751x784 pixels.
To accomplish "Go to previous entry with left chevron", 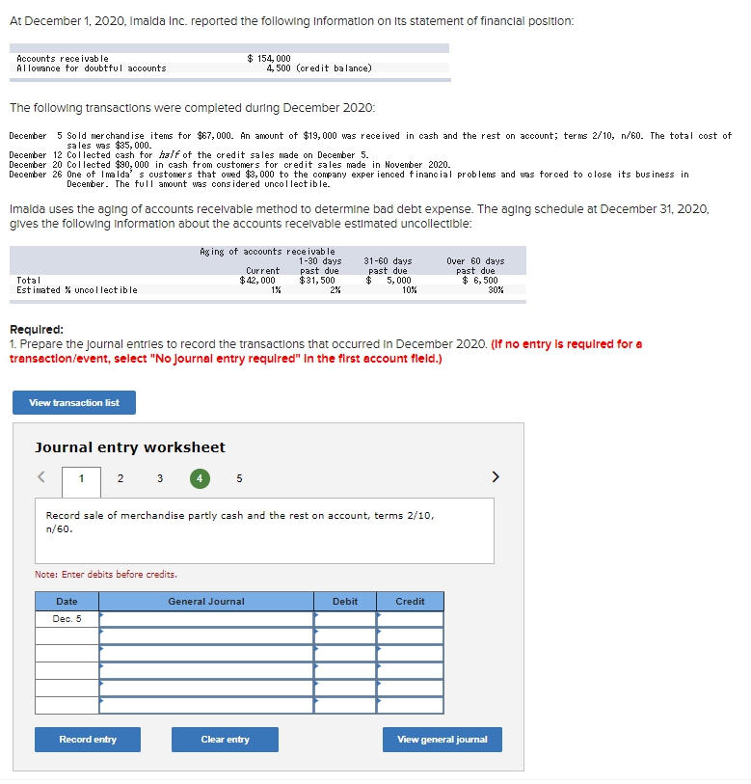I will [41, 476].
